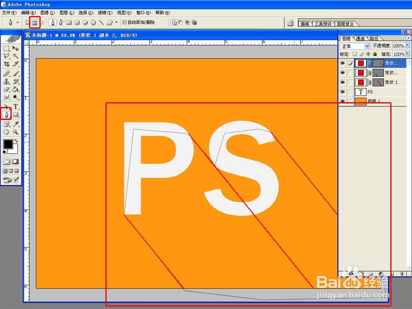Select the Eyedropper tool
Image resolution: width=412 pixels, height=309 pixels.
tap(16, 124)
